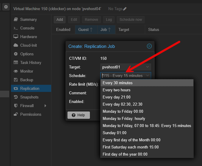Viewport: 202px width, 166px height.
Task: Click the Add replication job button
Action: point(59,20)
